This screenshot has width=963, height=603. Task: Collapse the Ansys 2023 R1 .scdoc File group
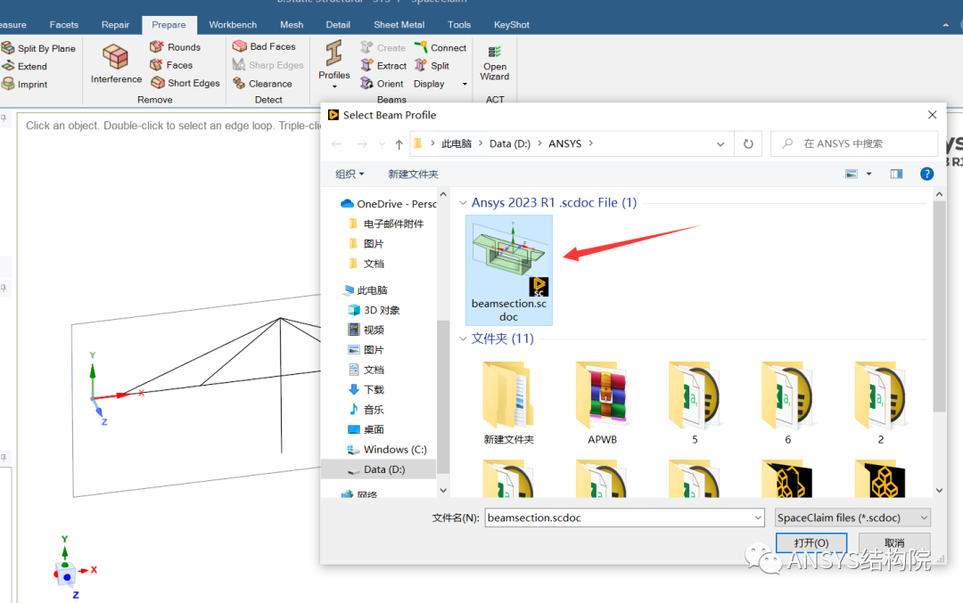(x=463, y=202)
